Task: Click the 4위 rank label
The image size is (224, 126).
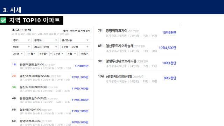Action: (x=14, y=98)
